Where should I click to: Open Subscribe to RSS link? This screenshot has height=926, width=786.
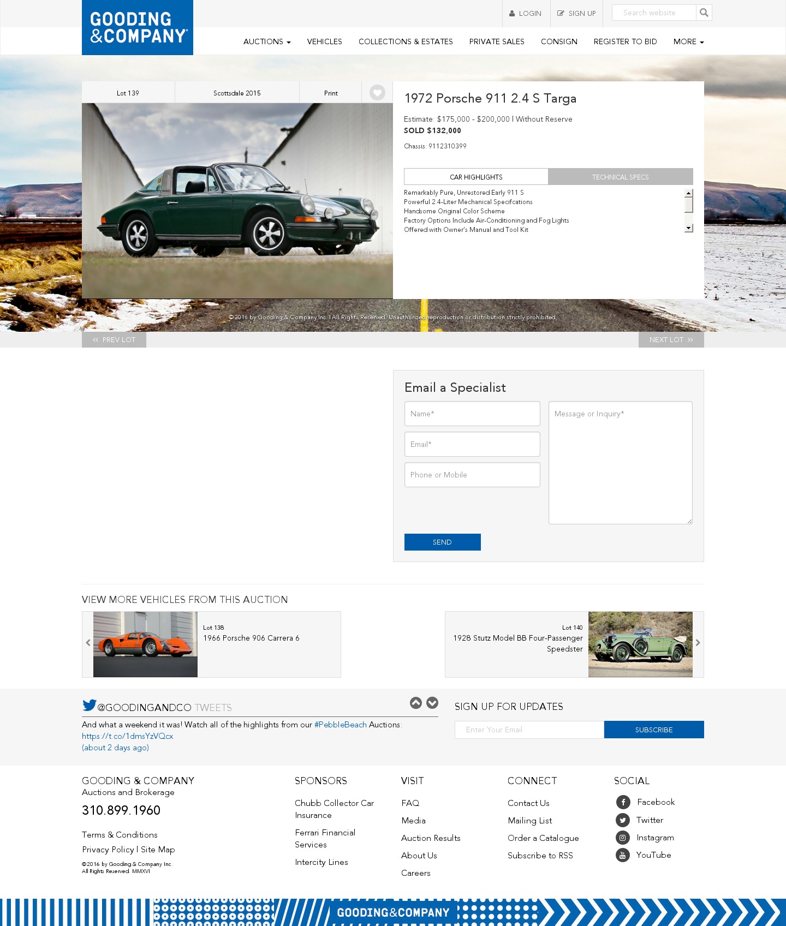(540, 856)
